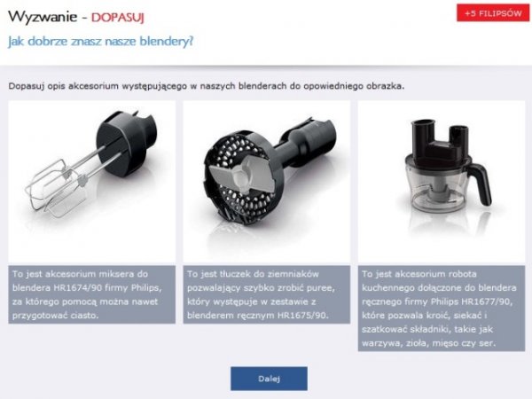Click the black lid of the food processor
This screenshot has width=532, height=399.
pos(438,145)
